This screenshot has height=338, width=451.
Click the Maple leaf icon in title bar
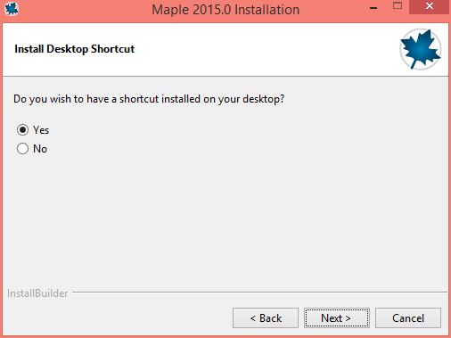[x=12, y=9]
